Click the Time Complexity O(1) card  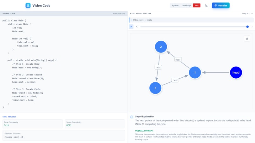click(x=32, y=124)
